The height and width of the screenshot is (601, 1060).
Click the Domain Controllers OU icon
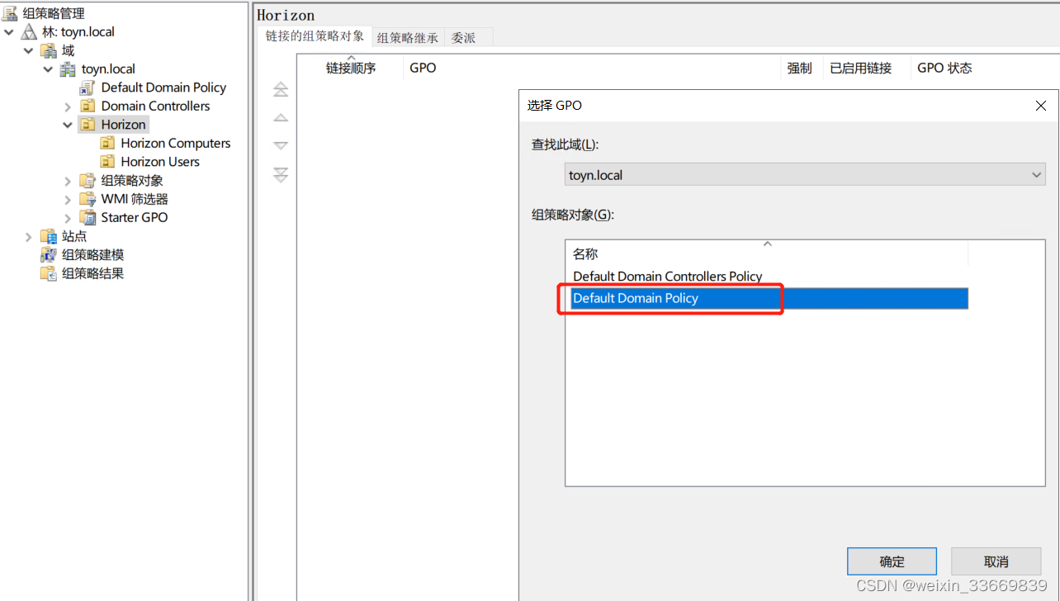[x=88, y=106]
